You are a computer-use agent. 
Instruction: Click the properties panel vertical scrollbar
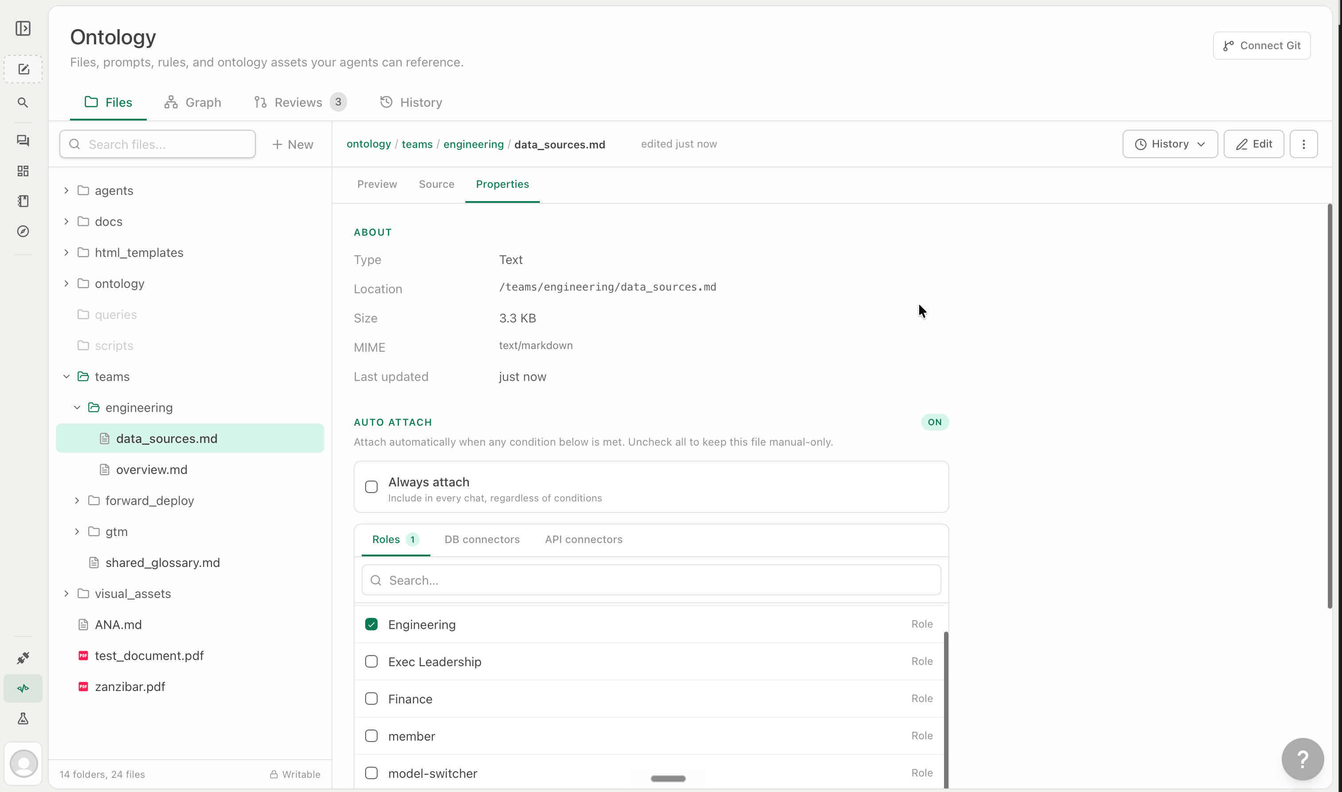pos(1330,406)
